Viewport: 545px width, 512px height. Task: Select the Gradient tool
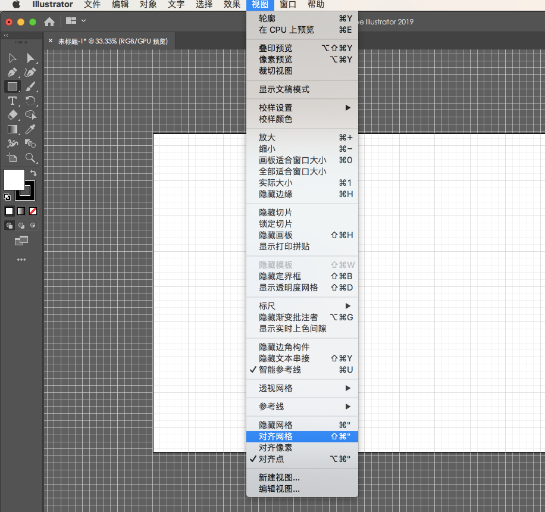(x=12, y=129)
